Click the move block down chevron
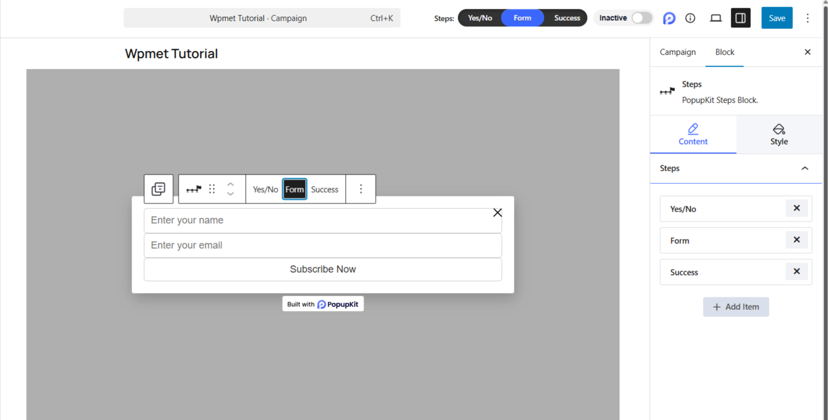 [230, 195]
